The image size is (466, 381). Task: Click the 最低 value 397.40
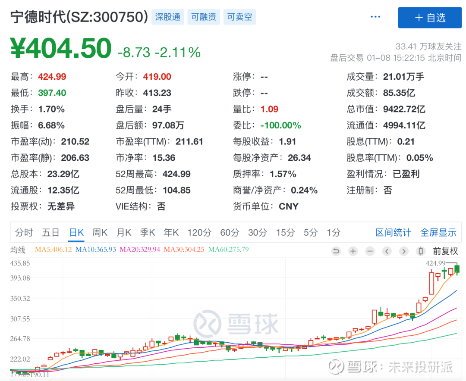coord(52,93)
